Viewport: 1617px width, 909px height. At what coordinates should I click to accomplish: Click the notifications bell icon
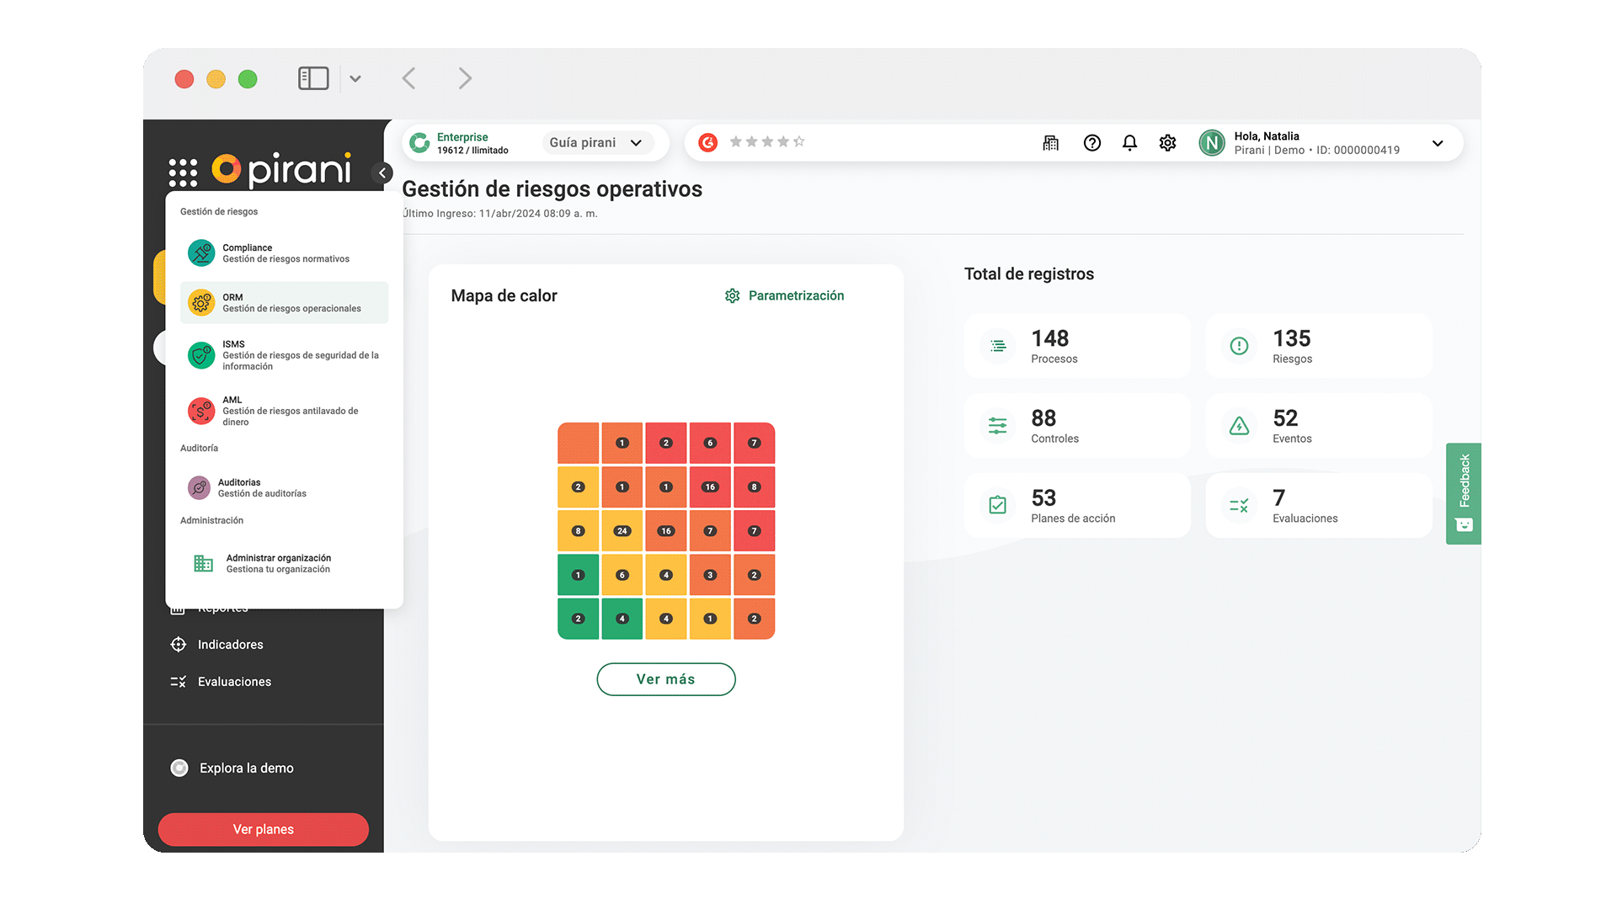1129,143
